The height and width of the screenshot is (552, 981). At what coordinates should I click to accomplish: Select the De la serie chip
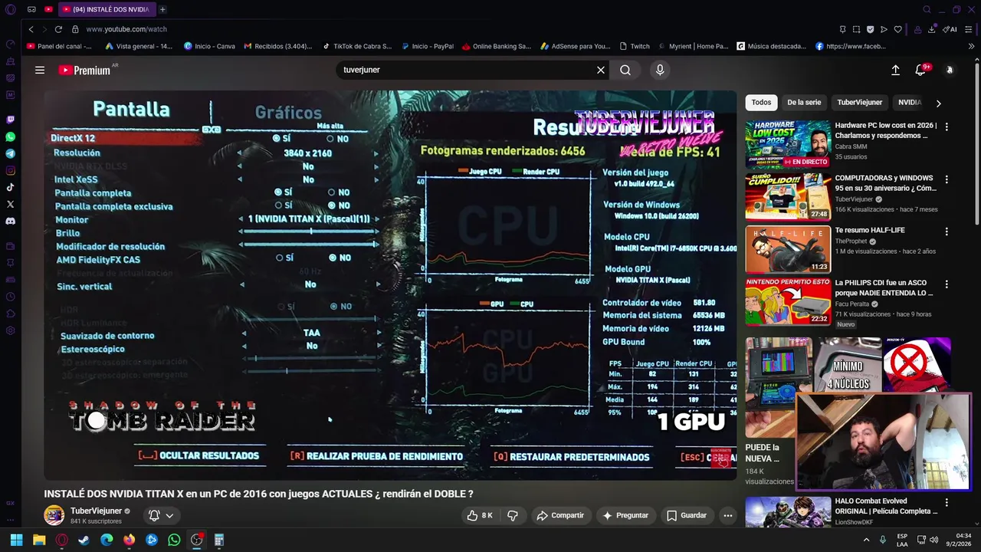pos(804,102)
